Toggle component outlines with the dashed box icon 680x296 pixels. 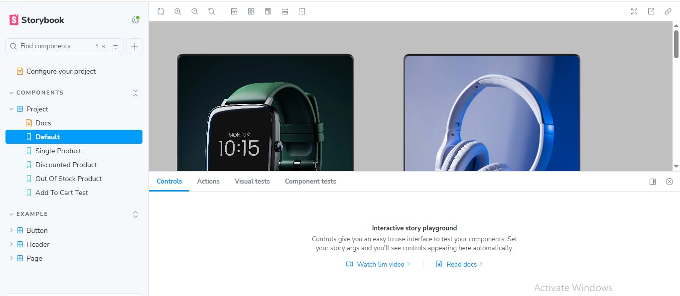[302, 11]
